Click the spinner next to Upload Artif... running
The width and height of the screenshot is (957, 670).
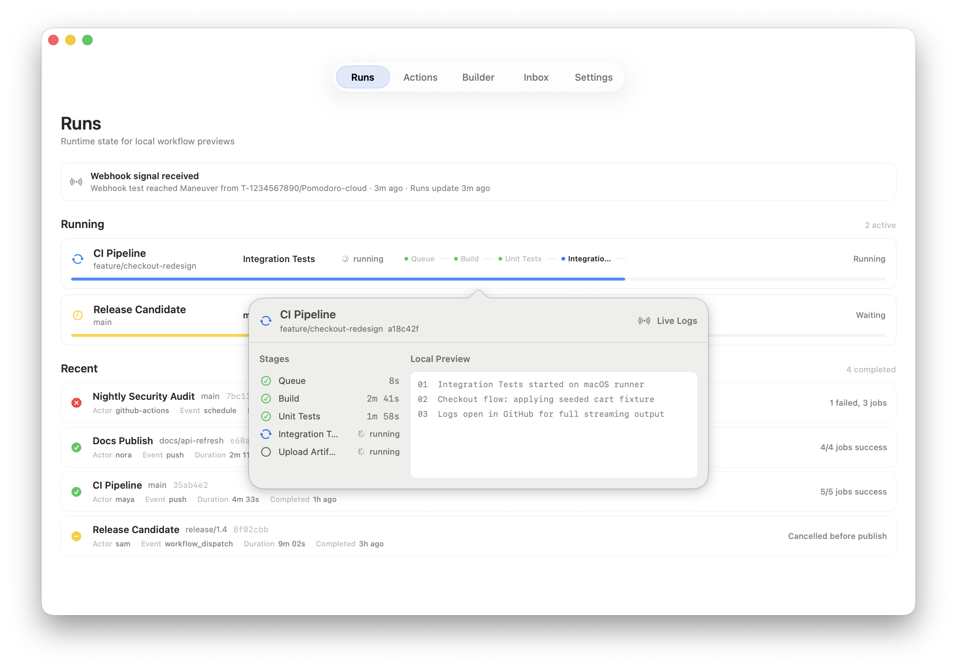361,452
